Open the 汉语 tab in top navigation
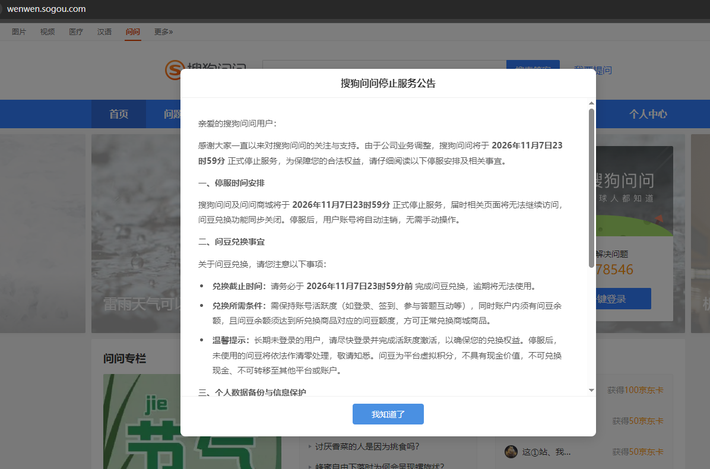The width and height of the screenshot is (710, 469). tap(104, 31)
